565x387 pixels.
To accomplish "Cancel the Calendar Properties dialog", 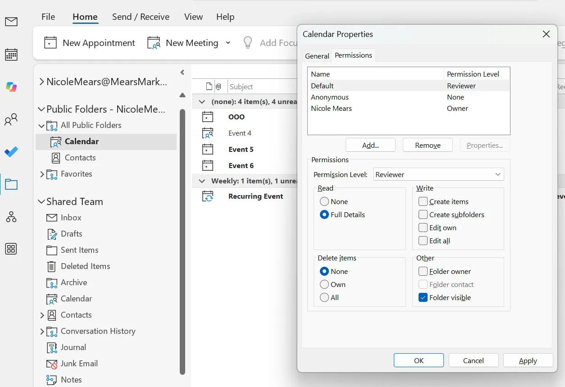I will point(473,360).
